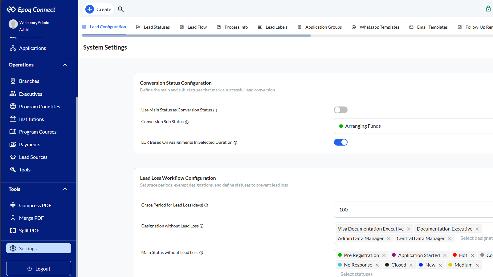Switch to Lead Statuses tab

point(153,27)
